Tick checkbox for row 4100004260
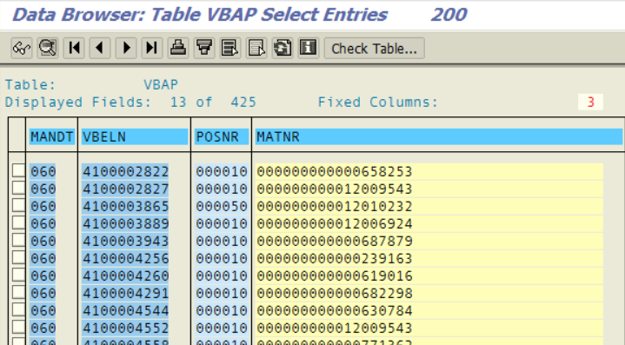 click(18, 275)
